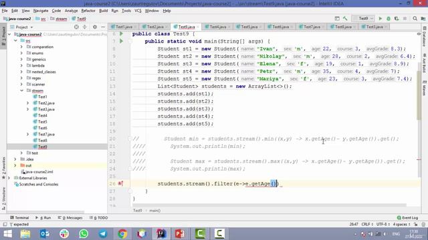Open the Navigate menu
The image size is (428, 240).
[41, 11]
